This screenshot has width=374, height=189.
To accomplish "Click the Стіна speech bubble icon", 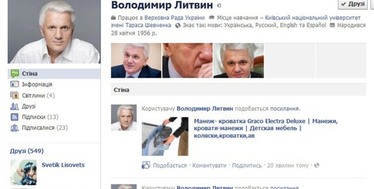I will tap(15, 74).
